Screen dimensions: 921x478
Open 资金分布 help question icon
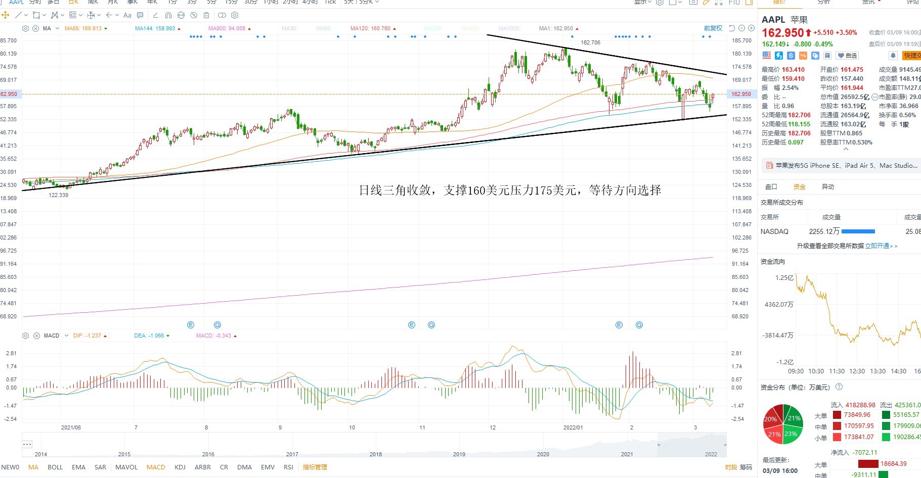coord(839,387)
